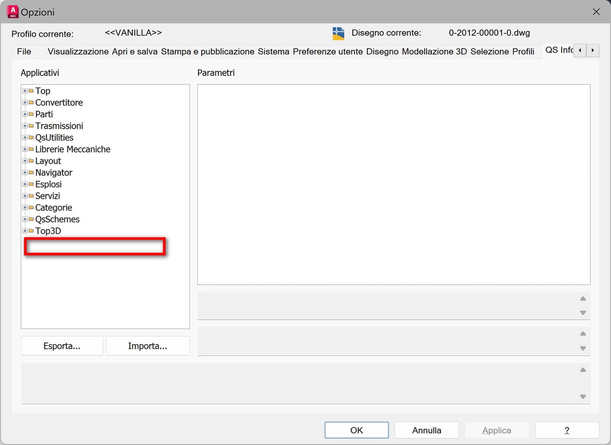Select the QS Info tab
The height and width of the screenshot is (445, 611).
pos(558,50)
